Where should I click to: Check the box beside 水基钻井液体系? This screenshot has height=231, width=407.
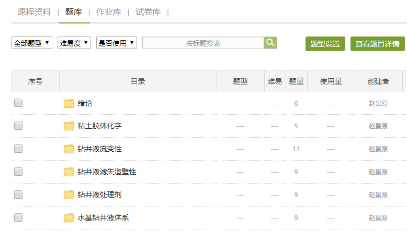point(18,217)
